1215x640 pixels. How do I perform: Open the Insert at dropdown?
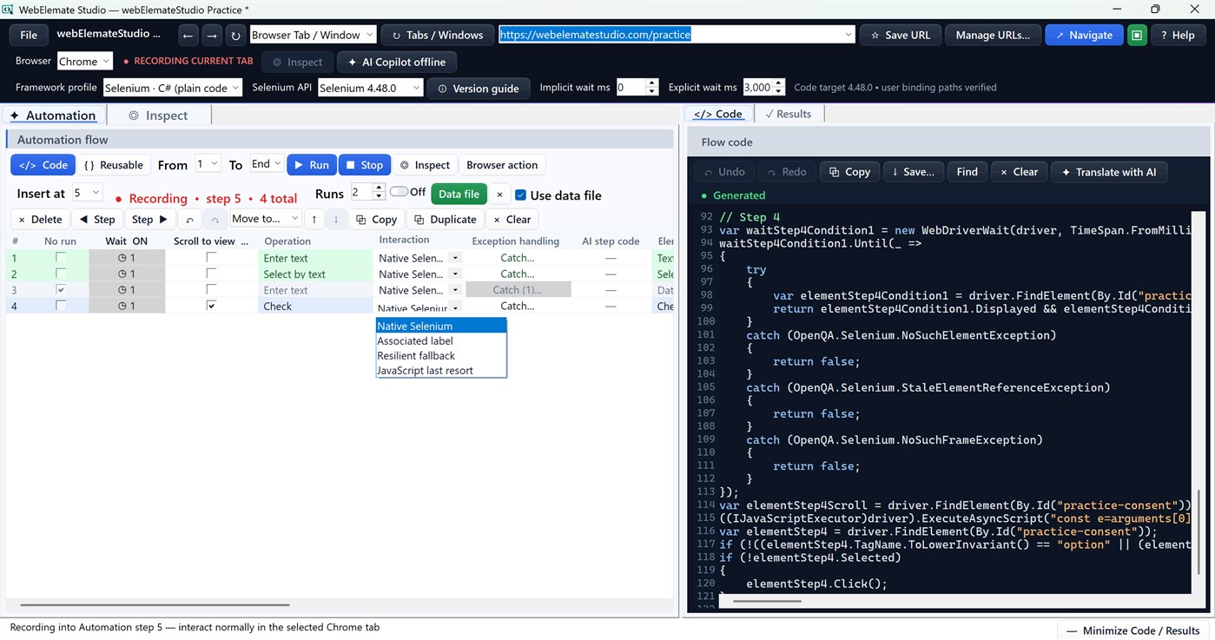88,193
